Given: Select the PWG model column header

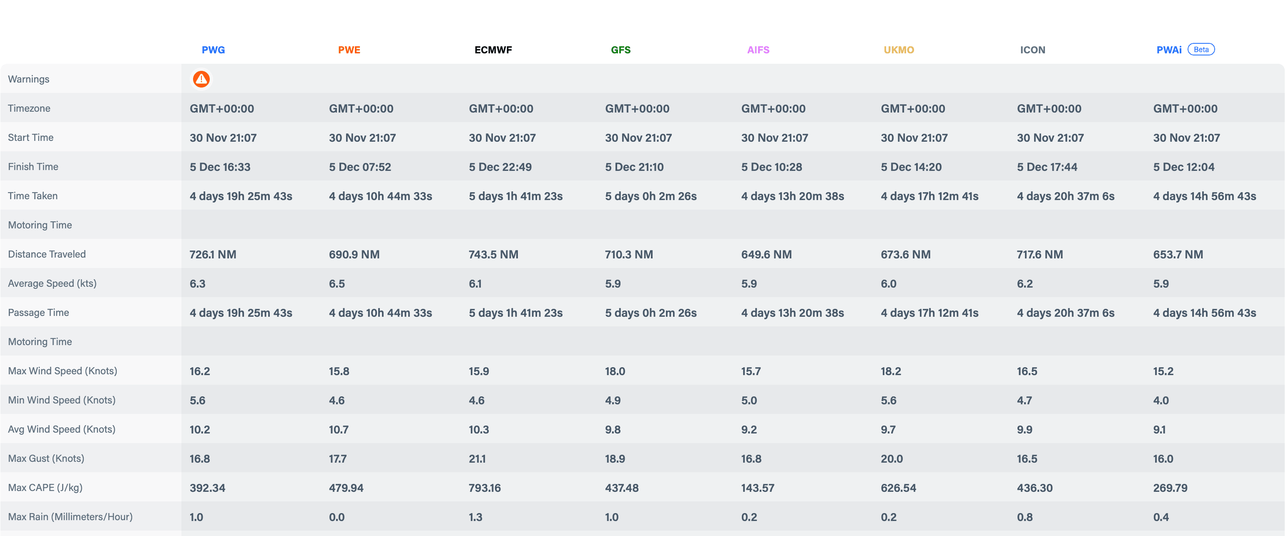Looking at the screenshot, I should (213, 50).
